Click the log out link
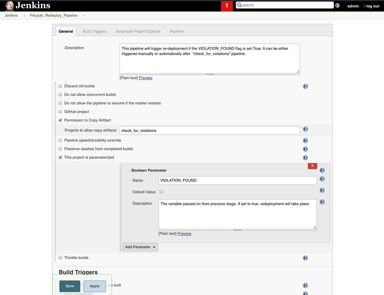Viewport: 384px width, 295px height. click(x=373, y=6)
